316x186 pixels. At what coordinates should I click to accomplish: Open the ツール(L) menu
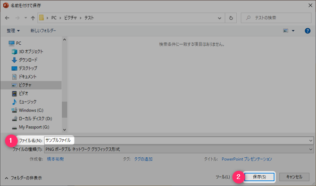(x=223, y=177)
